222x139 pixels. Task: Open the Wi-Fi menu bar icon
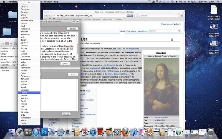point(172,2)
